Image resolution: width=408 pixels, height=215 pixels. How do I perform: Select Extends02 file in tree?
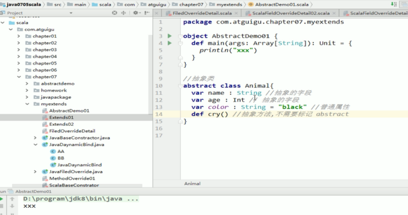[61, 124]
